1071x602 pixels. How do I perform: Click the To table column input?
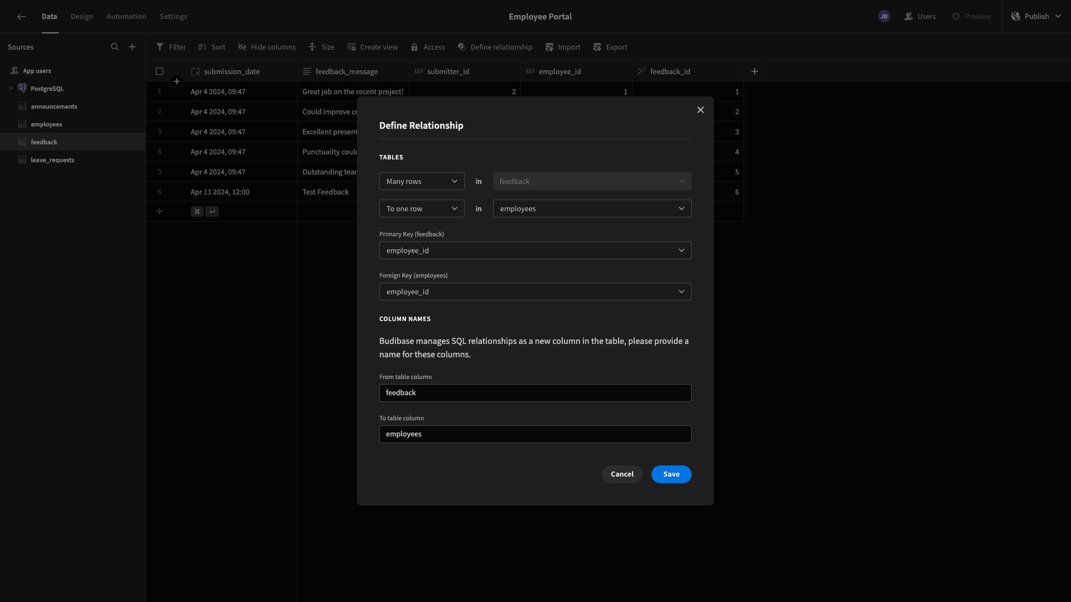click(535, 434)
